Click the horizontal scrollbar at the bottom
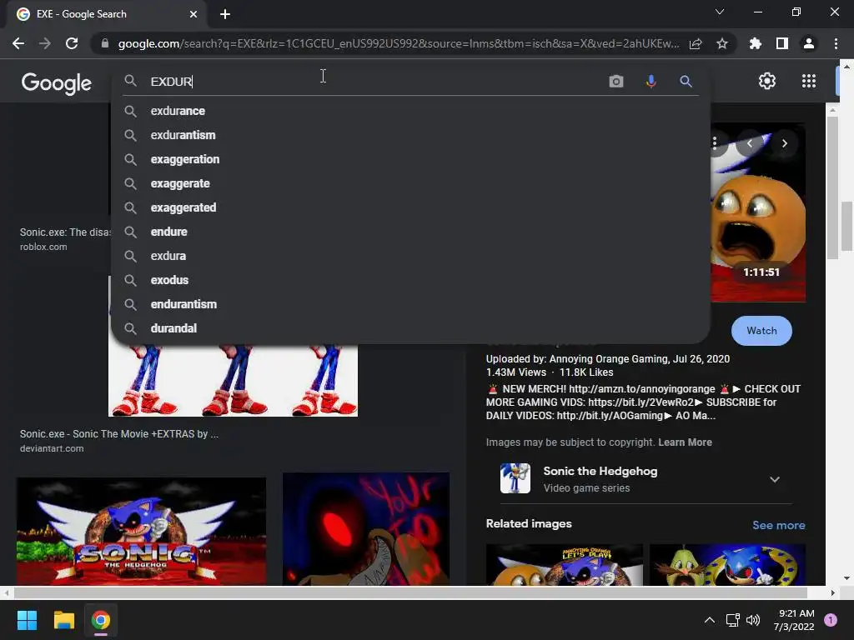The width and height of the screenshot is (854, 640). pyautogui.click(x=410, y=592)
